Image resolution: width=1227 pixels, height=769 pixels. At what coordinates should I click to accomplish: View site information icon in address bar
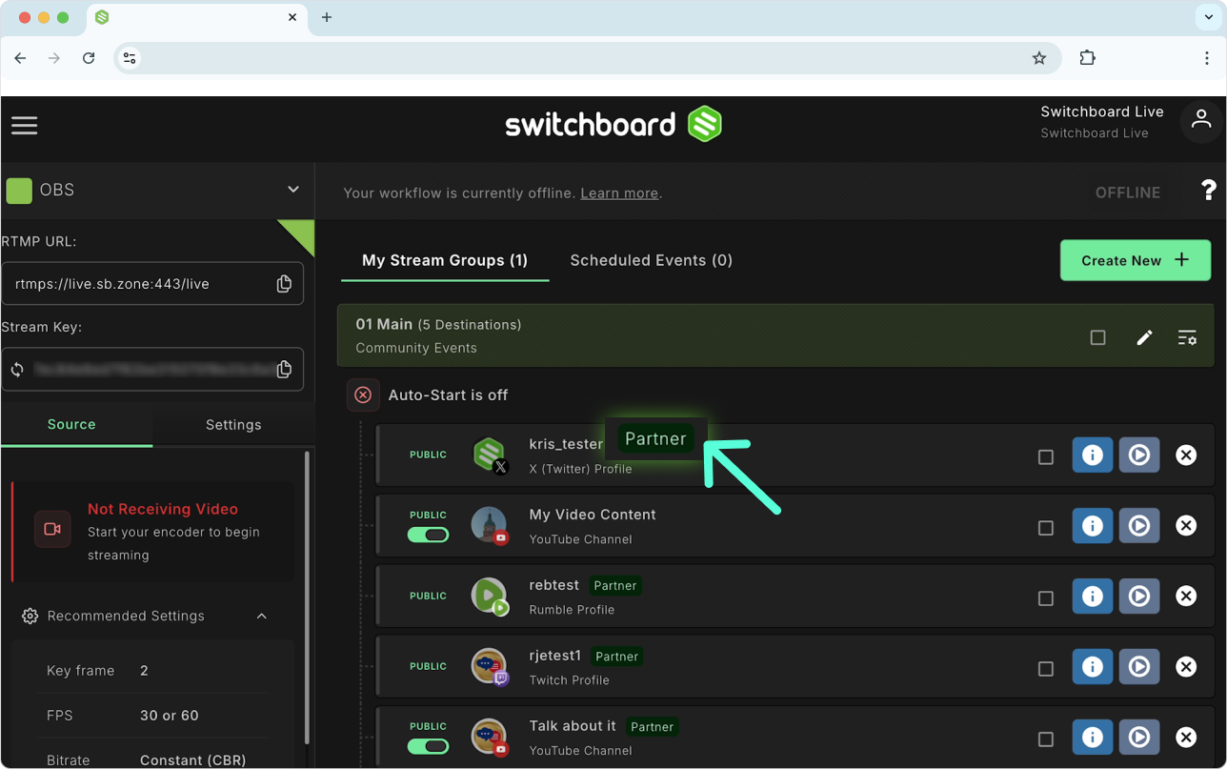point(131,58)
